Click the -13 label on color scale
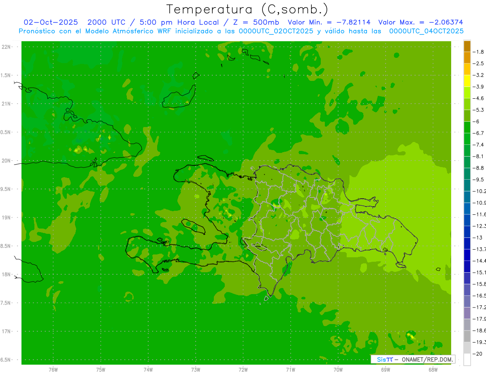 point(478,237)
